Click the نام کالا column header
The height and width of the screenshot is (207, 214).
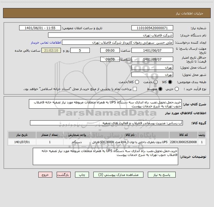tap(130, 135)
